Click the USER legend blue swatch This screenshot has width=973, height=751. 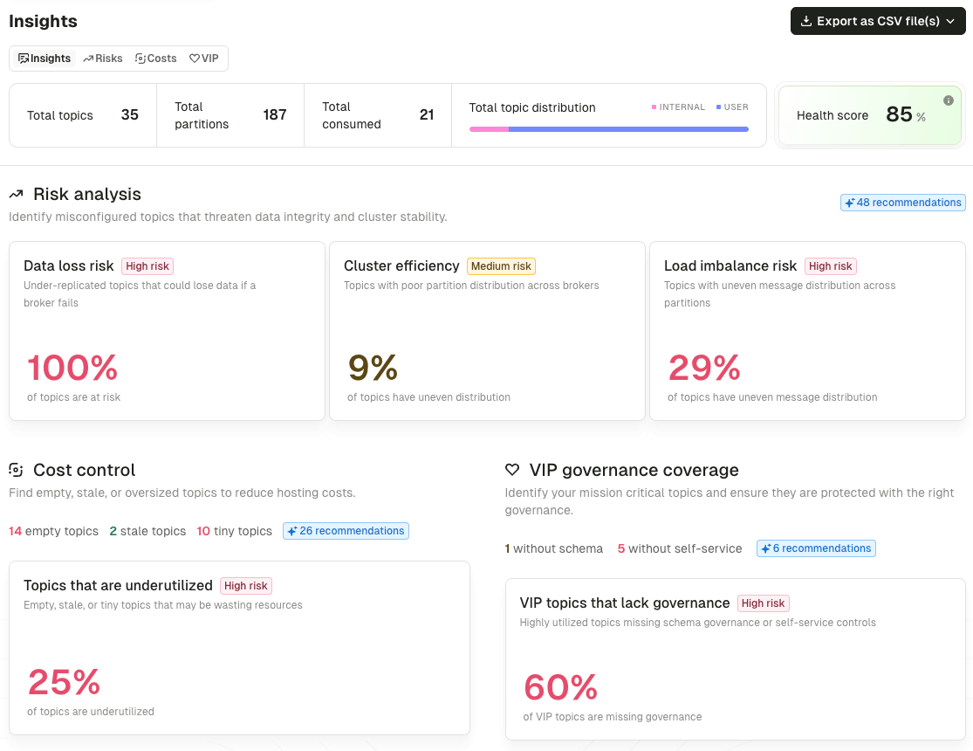tap(718, 107)
